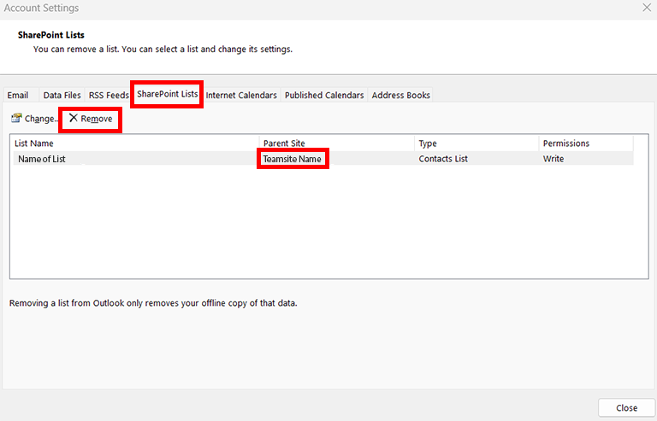Close the Account Settings window with X
The width and height of the screenshot is (657, 421).
click(646, 8)
